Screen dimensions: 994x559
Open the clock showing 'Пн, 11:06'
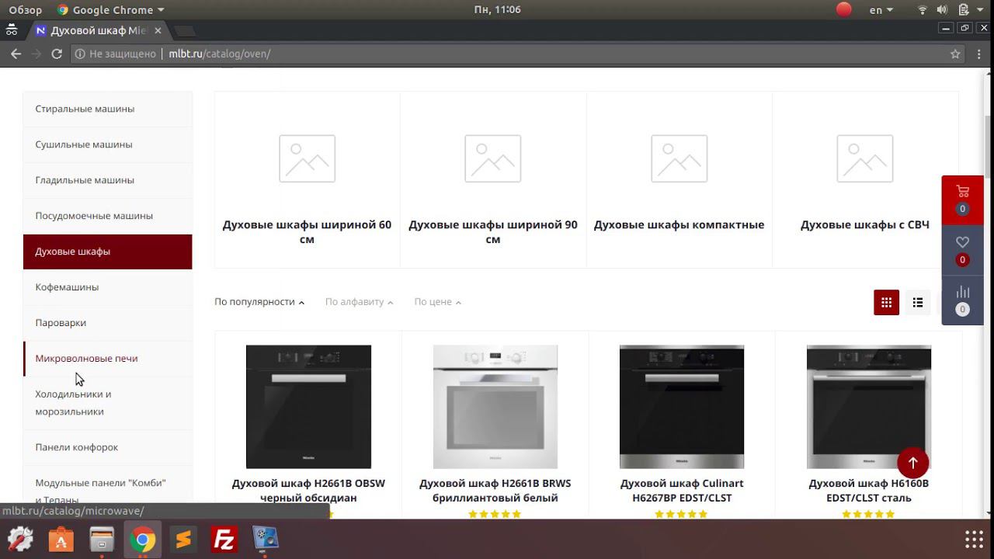click(x=497, y=10)
